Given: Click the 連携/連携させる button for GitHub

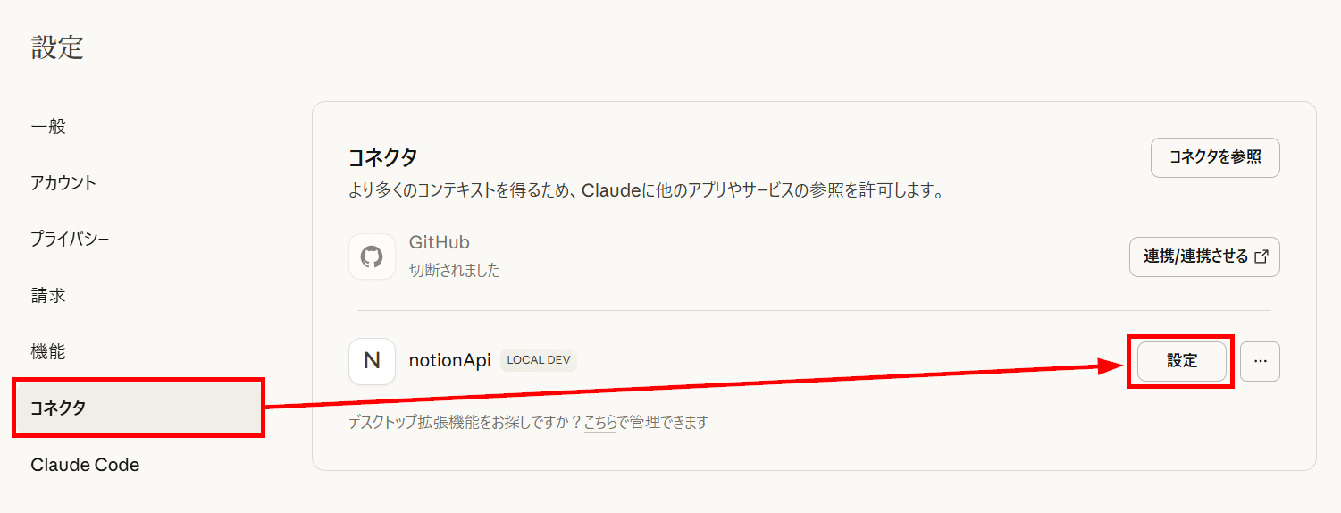Looking at the screenshot, I should click(x=1204, y=257).
